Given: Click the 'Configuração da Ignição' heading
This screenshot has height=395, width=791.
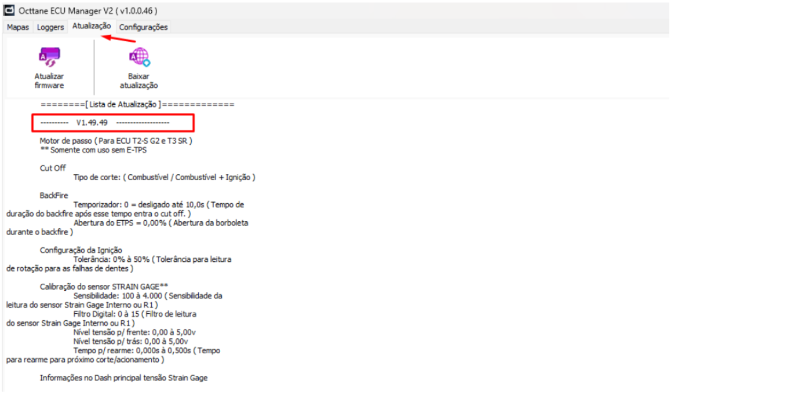Looking at the screenshot, I should click(81, 250).
